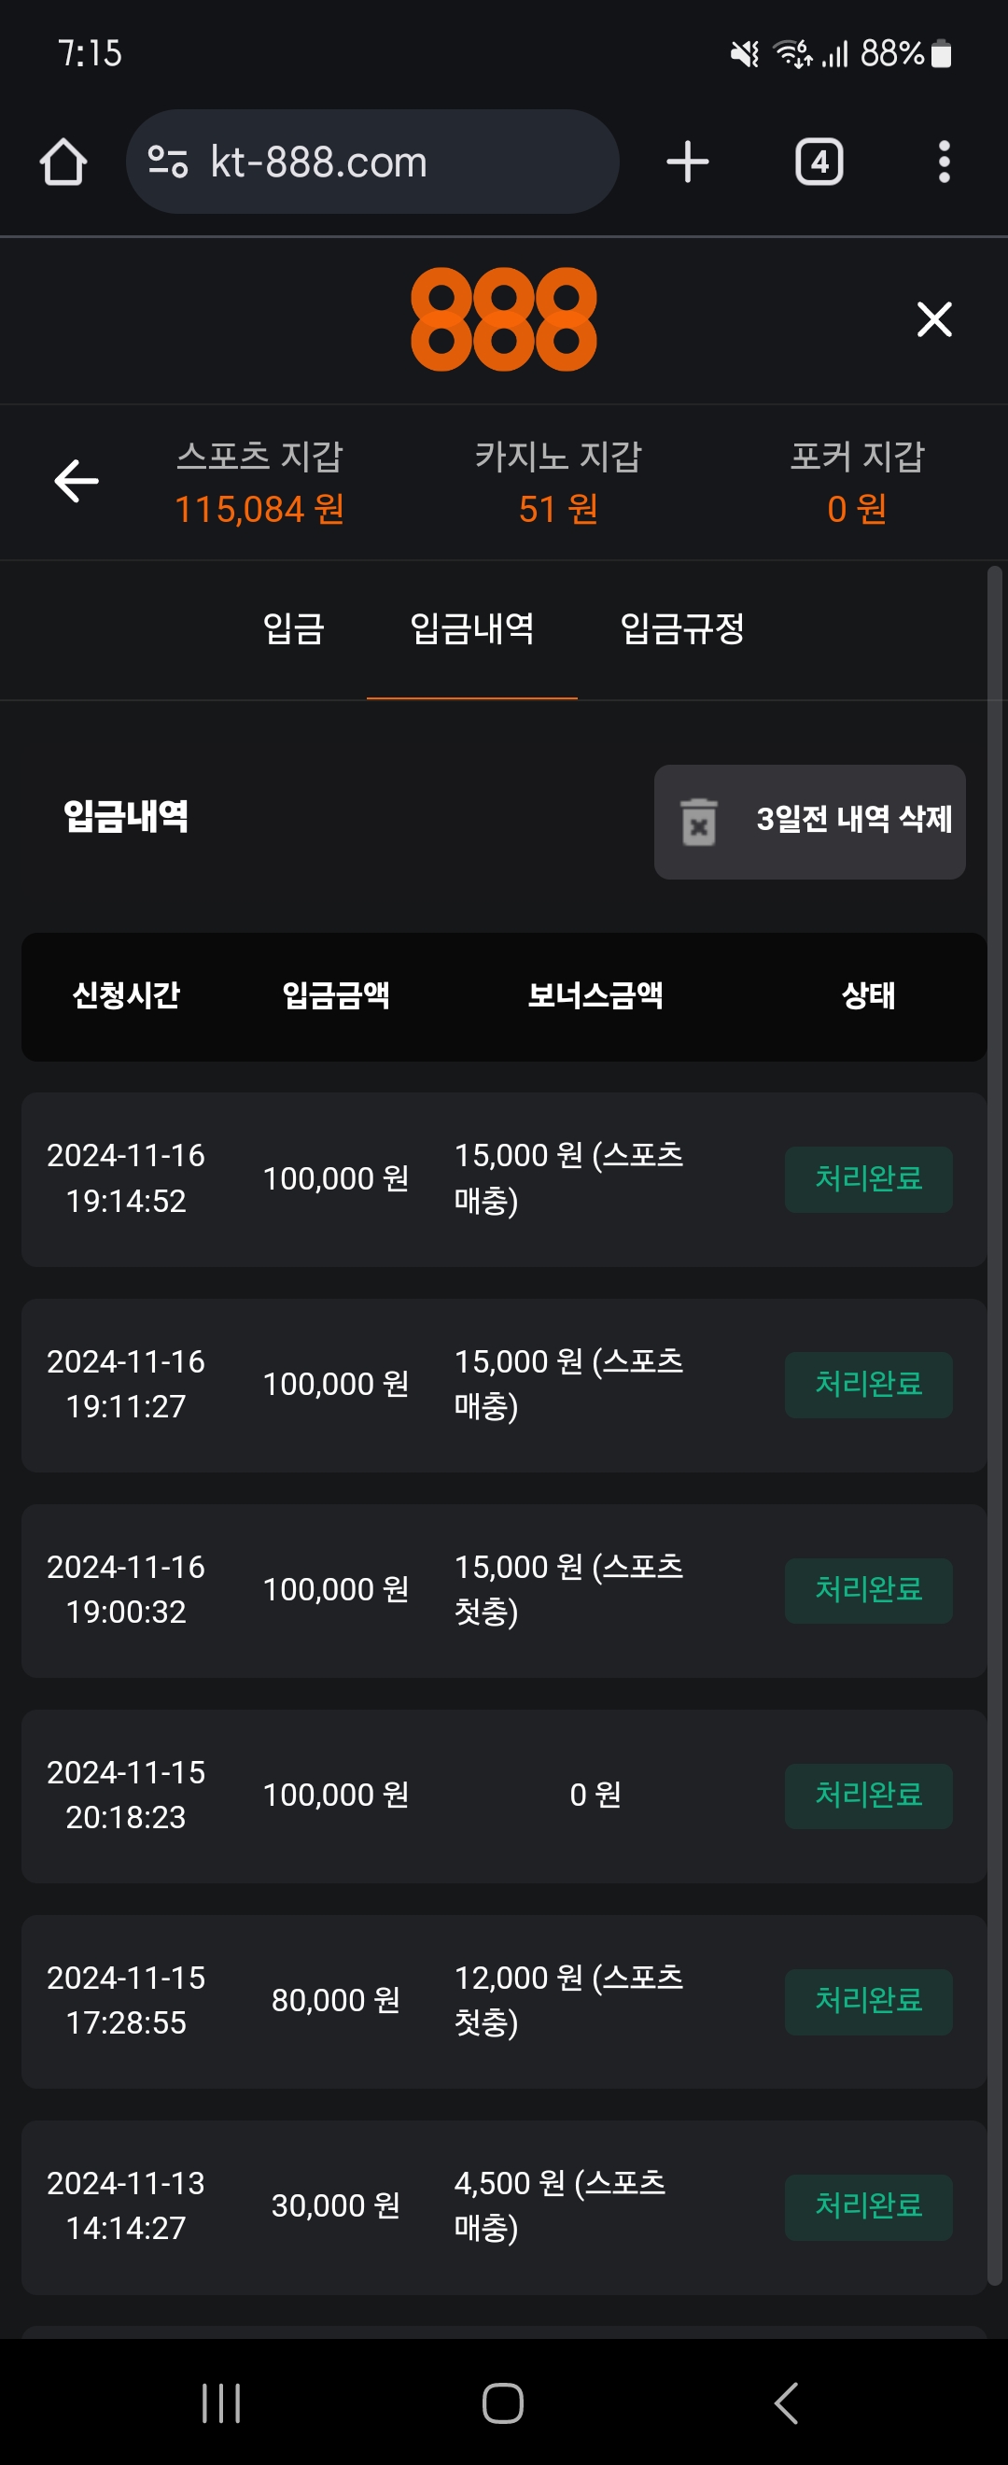The width and height of the screenshot is (1008, 2465).
Task: Tap 처리완료 status for 19:14:52 deposit
Action: tap(867, 1179)
